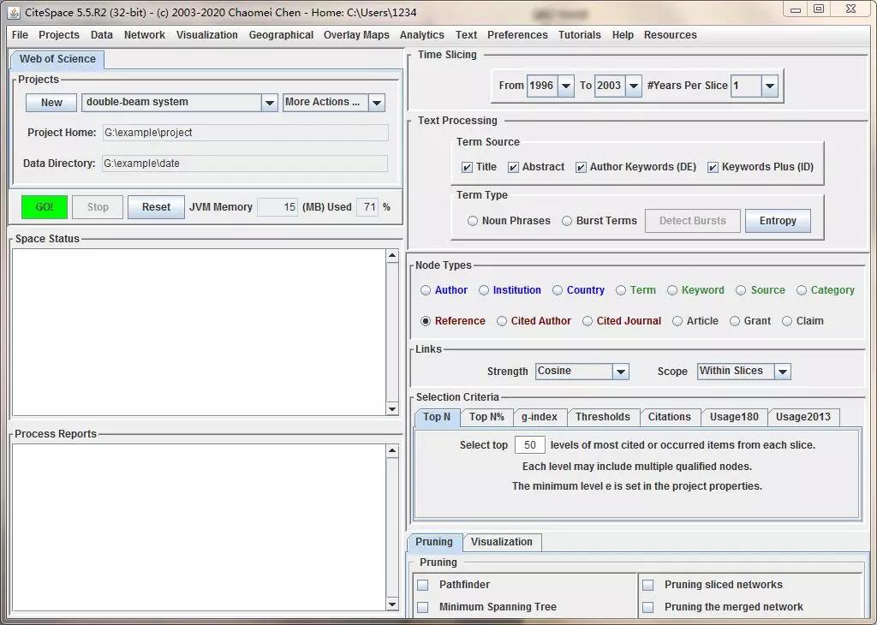Select the Term node type

pos(621,290)
